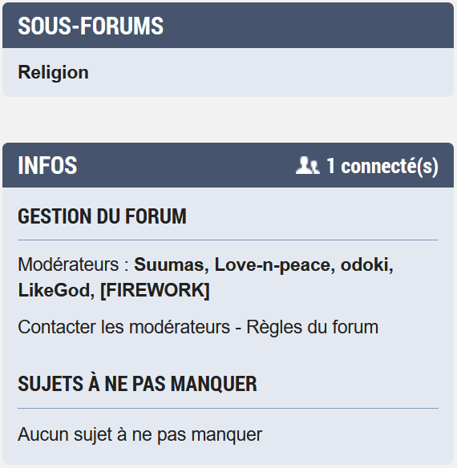Open the 1 connecté(s) counter

(382, 166)
